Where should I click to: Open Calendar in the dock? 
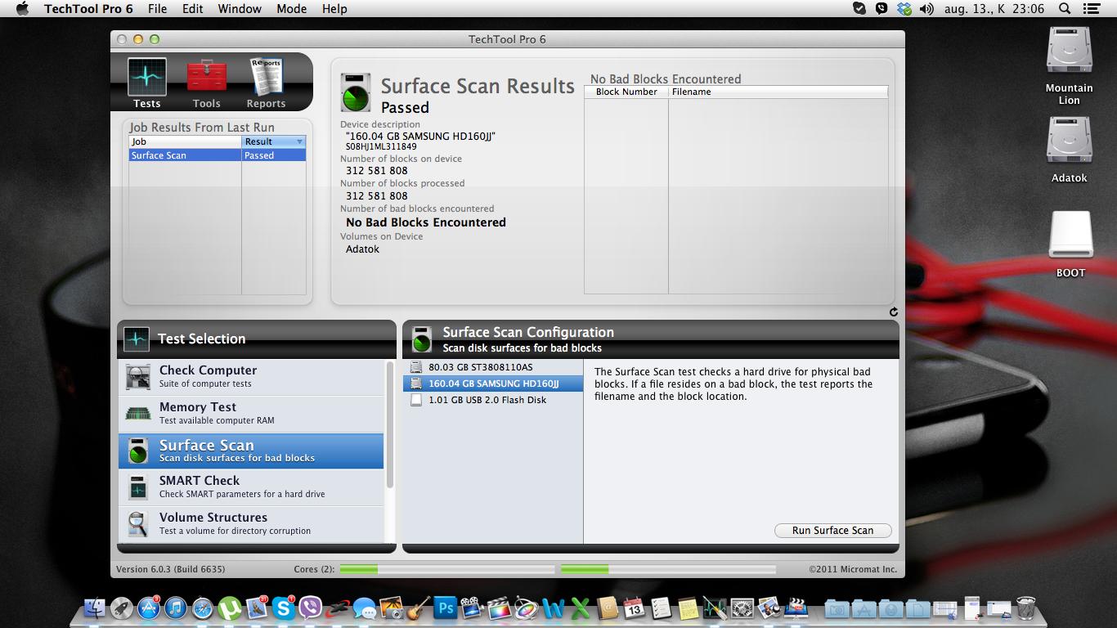coord(634,609)
